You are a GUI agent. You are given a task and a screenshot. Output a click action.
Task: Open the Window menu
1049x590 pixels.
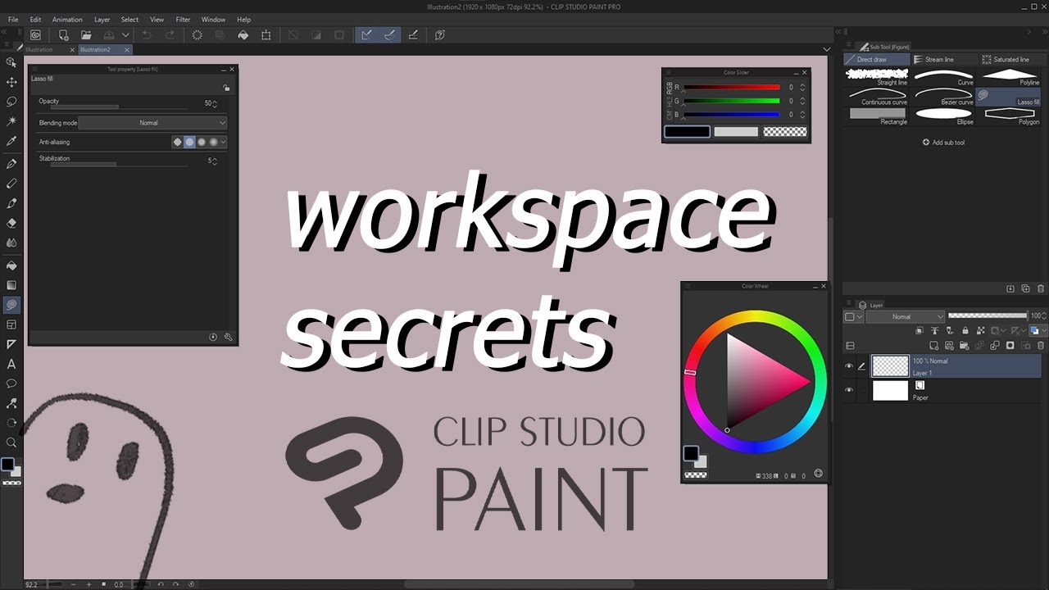click(x=213, y=19)
